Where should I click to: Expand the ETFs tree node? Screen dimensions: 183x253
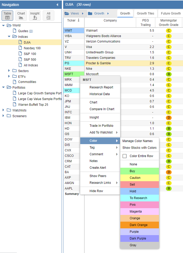9,76
